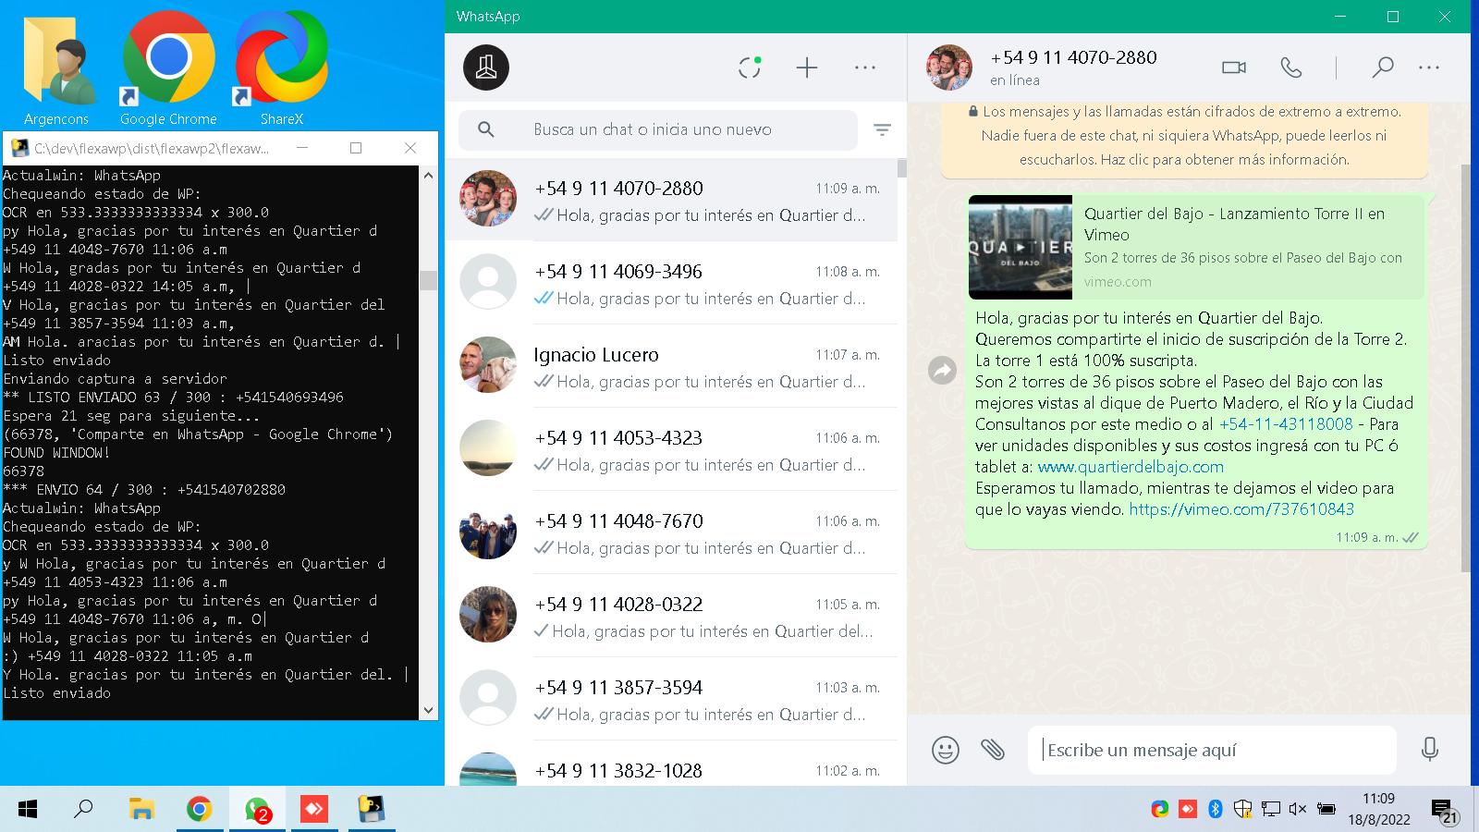Switch to WhatsApp taskbar icon with badge
The image size is (1479, 832).
(258, 810)
